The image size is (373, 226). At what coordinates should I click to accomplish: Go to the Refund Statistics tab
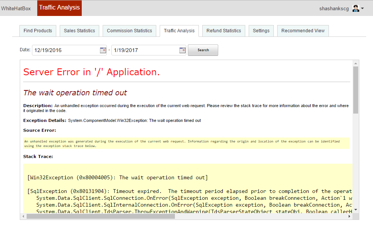[224, 31]
